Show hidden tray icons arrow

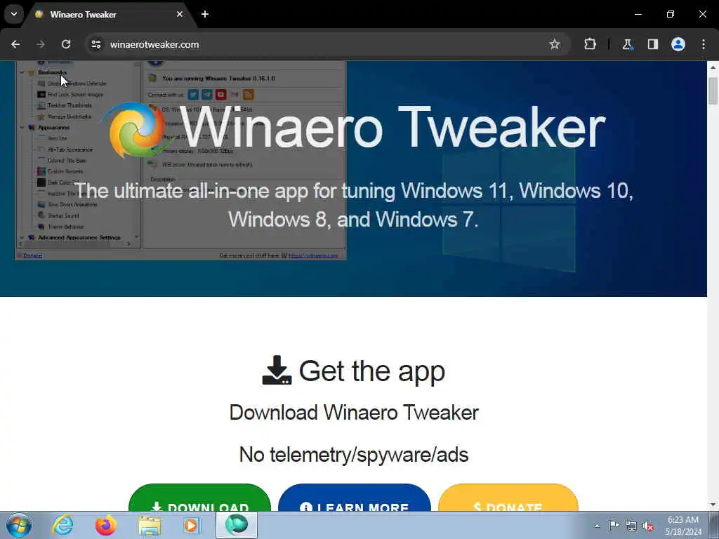pyautogui.click(x=597, y=526)
